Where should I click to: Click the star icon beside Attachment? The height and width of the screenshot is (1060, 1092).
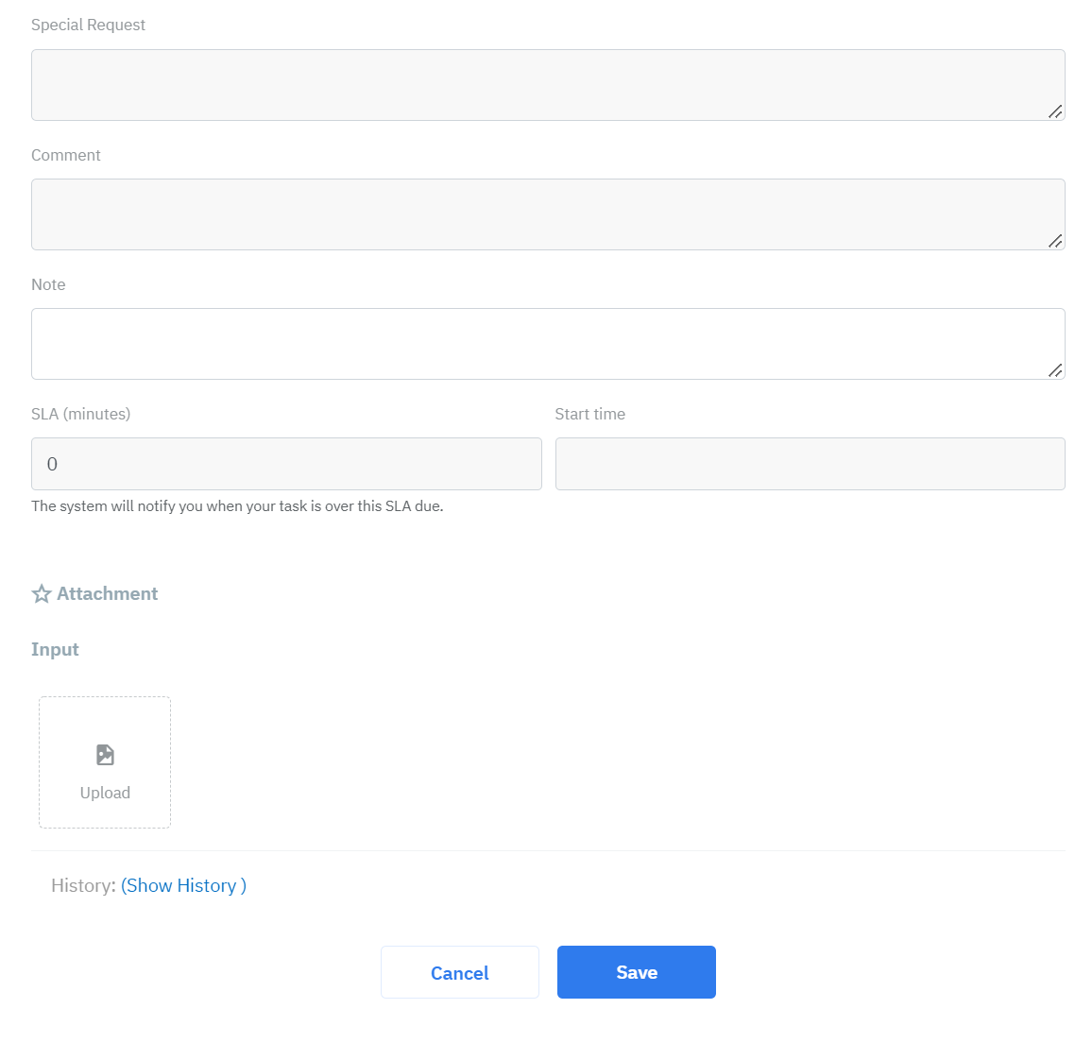pyautogui.click(x=42, y=593)
